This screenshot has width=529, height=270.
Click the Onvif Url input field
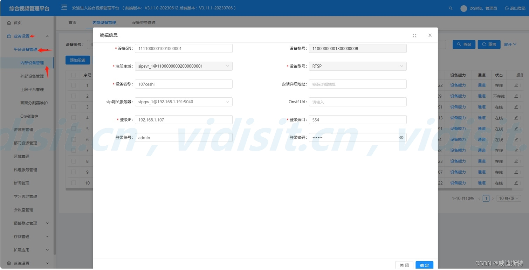pyautogui.click(x=358, y=102)
